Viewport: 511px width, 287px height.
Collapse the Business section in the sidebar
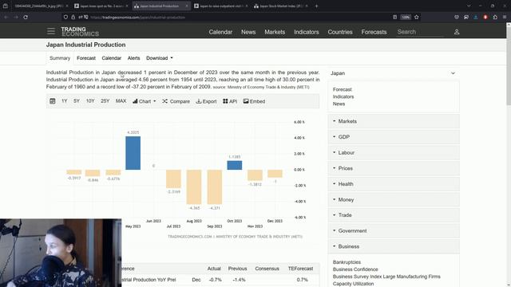(x=394, y=246)
